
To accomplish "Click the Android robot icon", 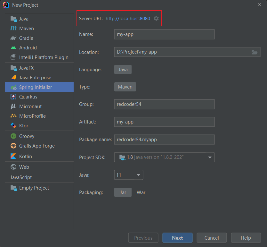I will pos(13,47).
